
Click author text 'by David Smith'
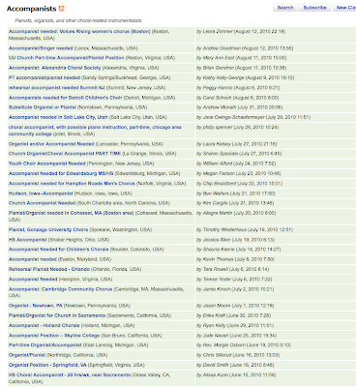(x=212, y=366)
